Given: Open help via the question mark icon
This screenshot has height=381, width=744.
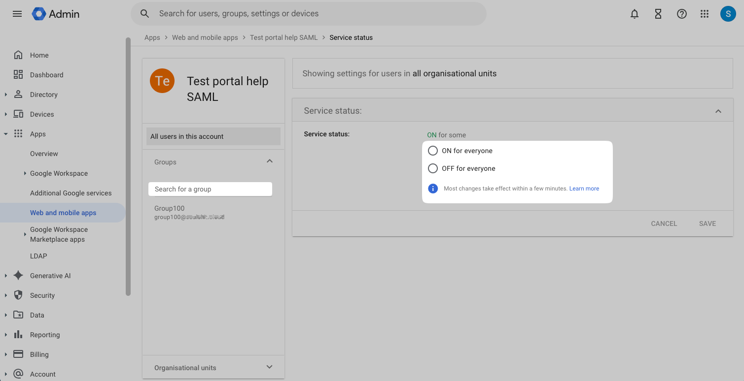Looking at the screenshot, I should click(x=681, y=14).
